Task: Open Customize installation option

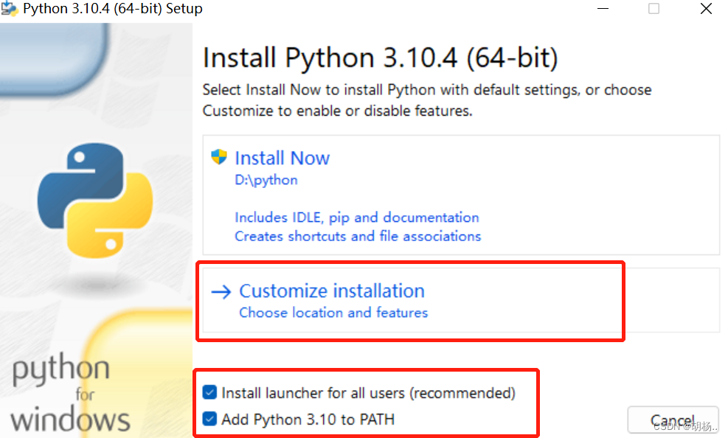Action: pos(460,300)
